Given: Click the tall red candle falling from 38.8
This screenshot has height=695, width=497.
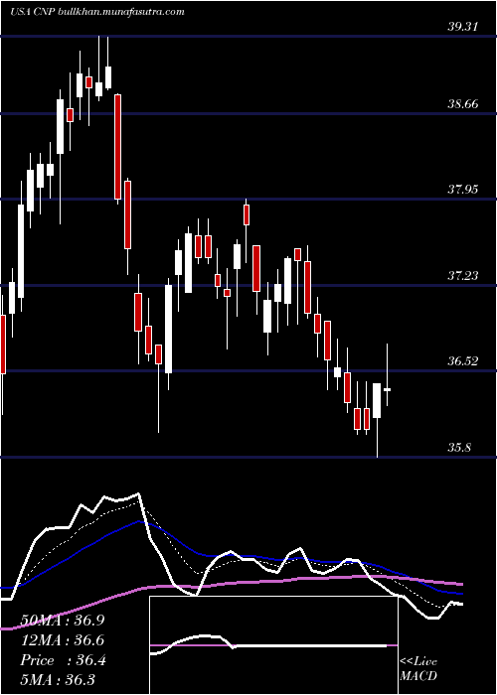Looking at the screenshot, I should 117,147.
